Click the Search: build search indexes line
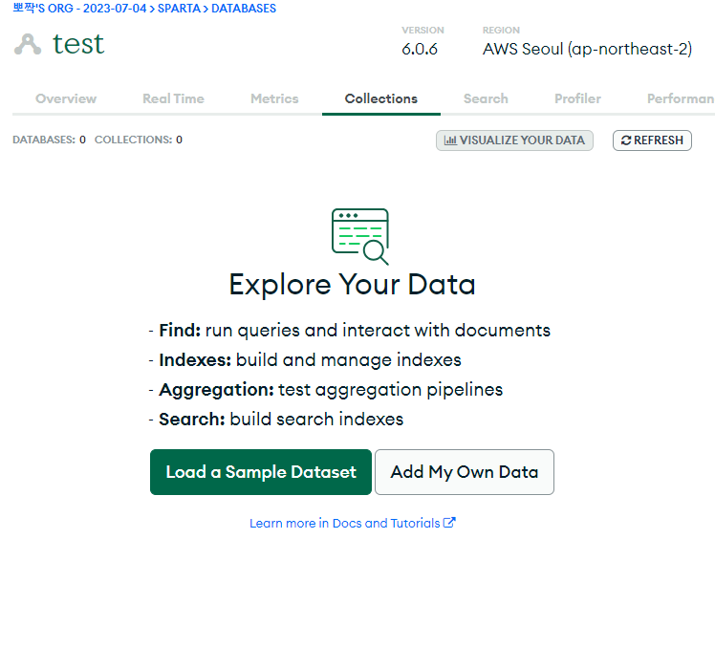This screenshot has width=715, height=647. (276, 419)
